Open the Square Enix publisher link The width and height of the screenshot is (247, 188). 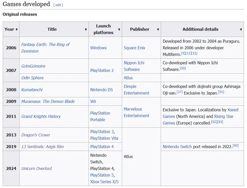(x=134, y=48)
